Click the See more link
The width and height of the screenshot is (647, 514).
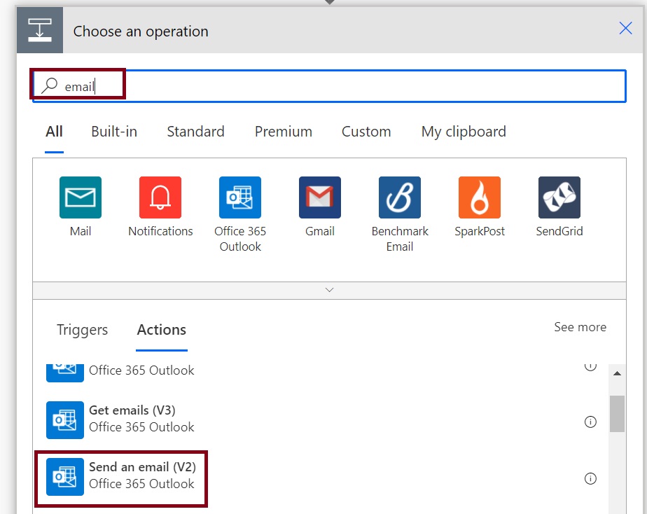click(580, 327)
